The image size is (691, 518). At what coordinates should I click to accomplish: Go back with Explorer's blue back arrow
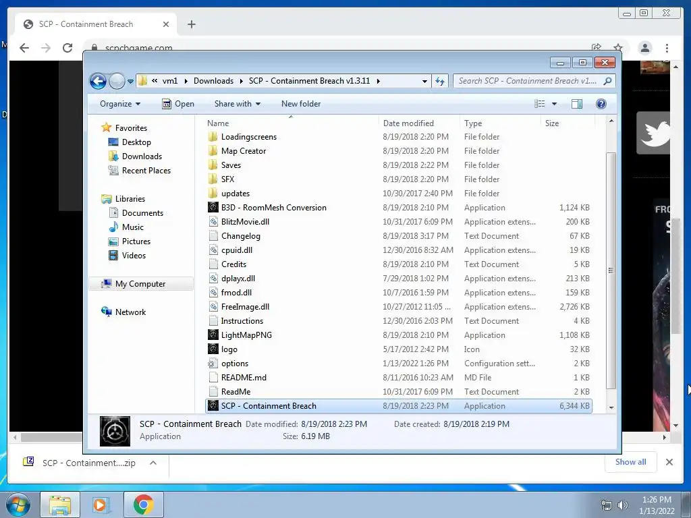pyautogui.click(x=98, y=81)
